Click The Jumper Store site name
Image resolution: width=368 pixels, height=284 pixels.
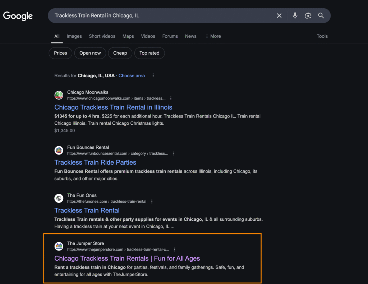86,243
